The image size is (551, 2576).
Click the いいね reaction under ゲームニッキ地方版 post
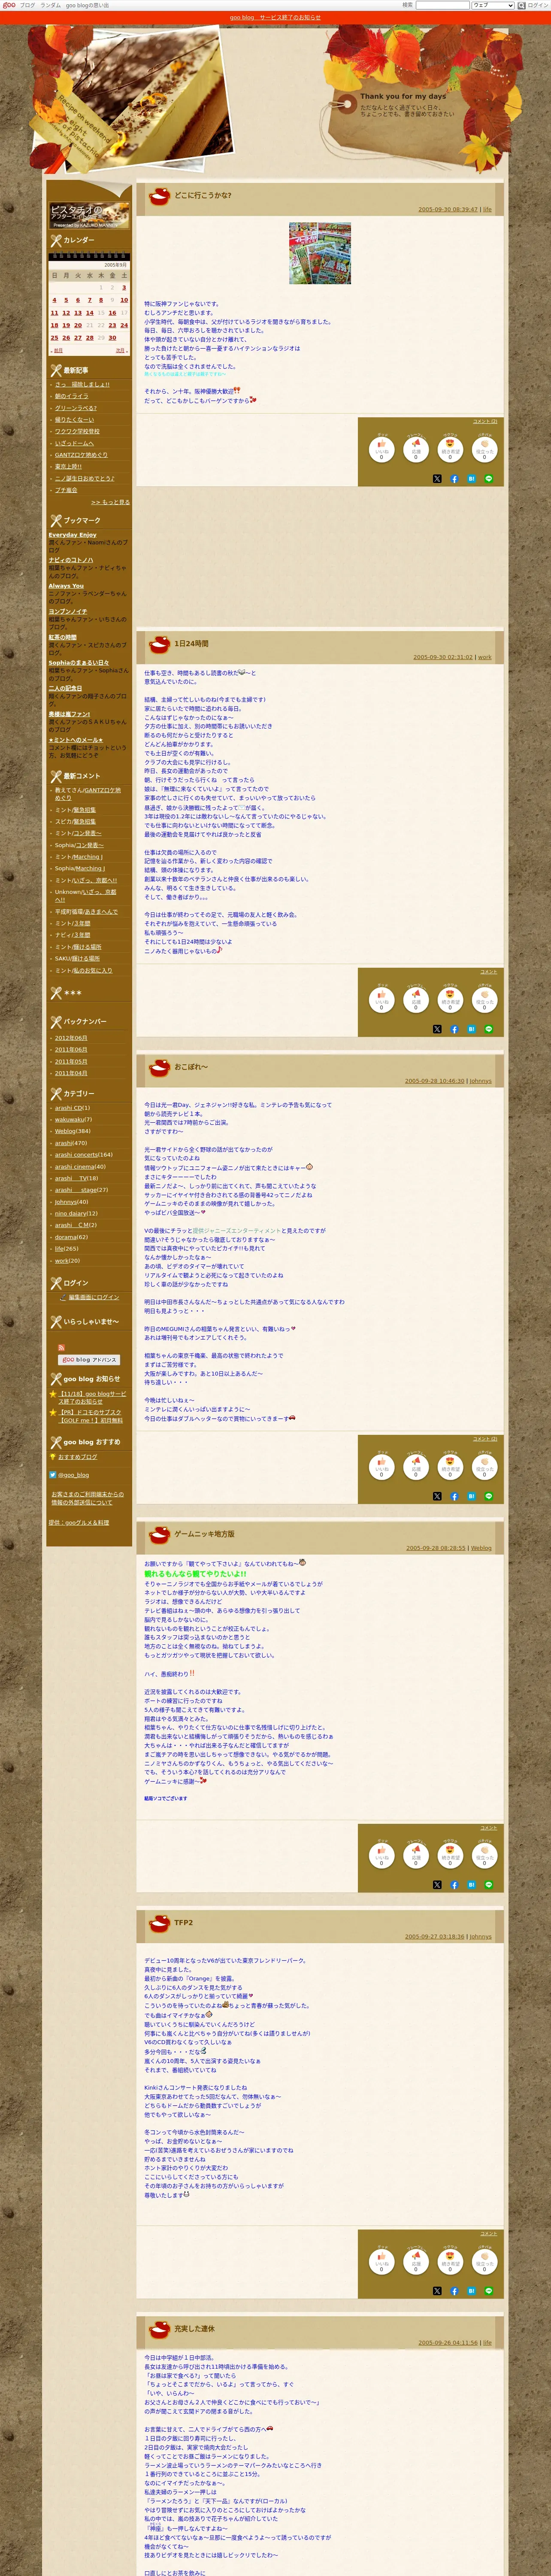click(x=381, y=1855)
